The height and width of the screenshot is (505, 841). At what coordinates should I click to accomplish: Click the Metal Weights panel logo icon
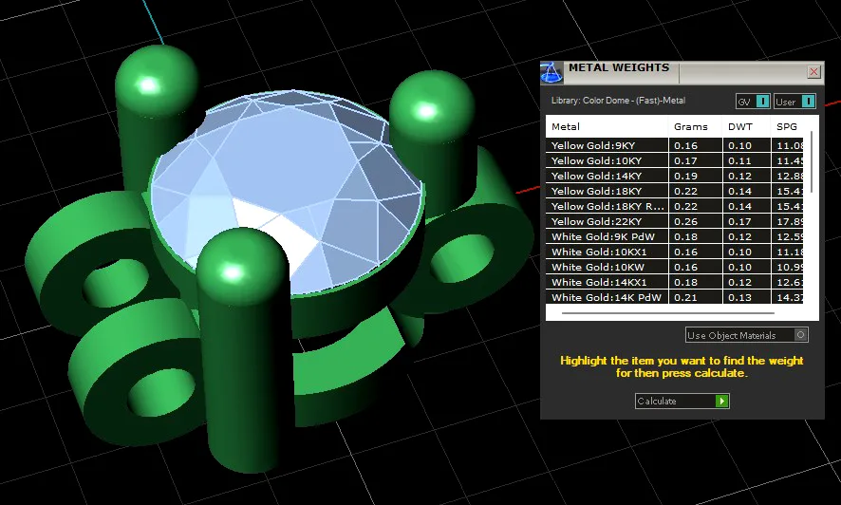coord(551,72)
